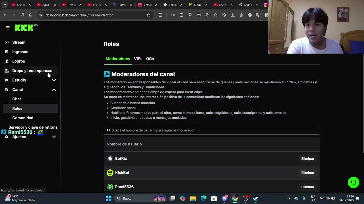Collapse the Canal section chevron
The height and width of the screenshot is (204, 364).
54,90
